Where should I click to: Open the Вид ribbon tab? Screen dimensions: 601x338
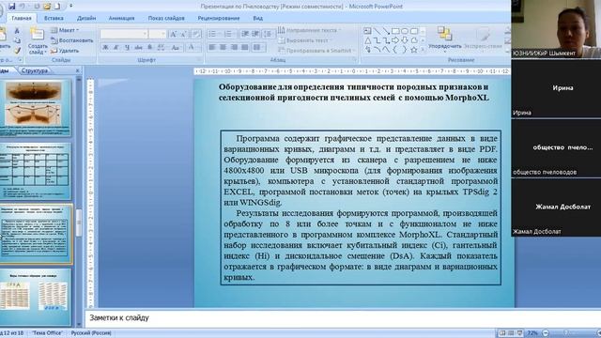(x=257, y=18)
